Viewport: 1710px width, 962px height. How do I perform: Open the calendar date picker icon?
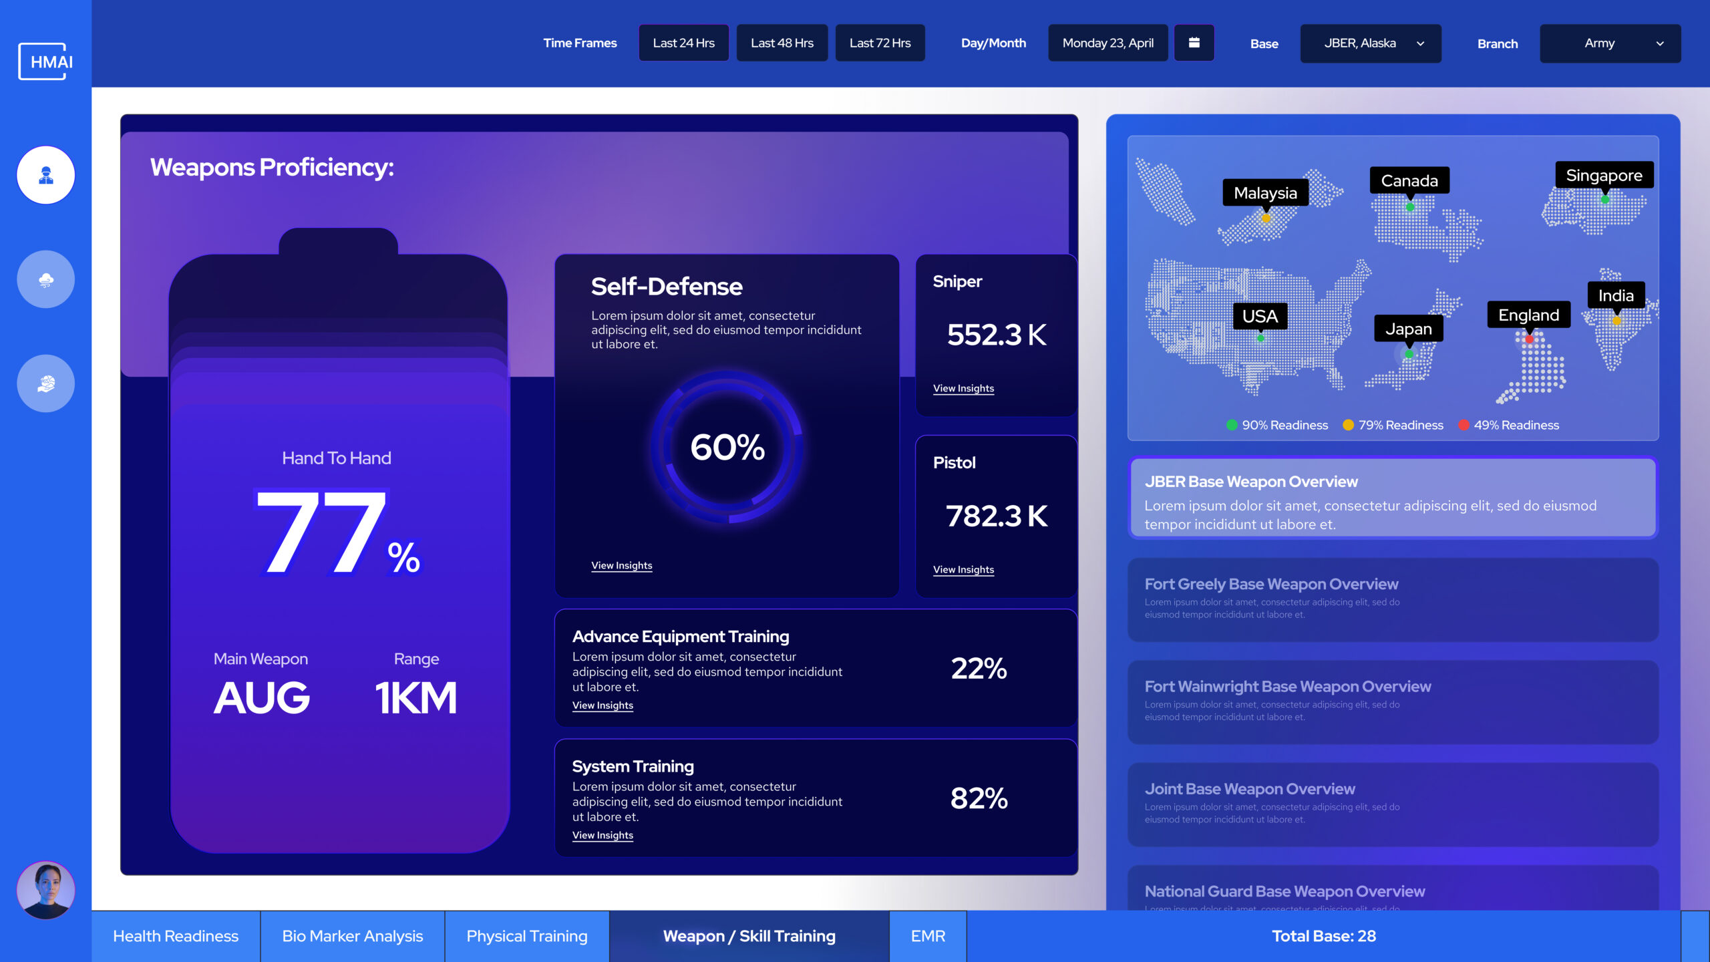click(x=1194, y=43)
